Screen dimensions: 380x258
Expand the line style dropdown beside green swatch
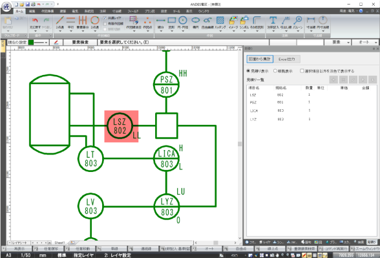41,43
